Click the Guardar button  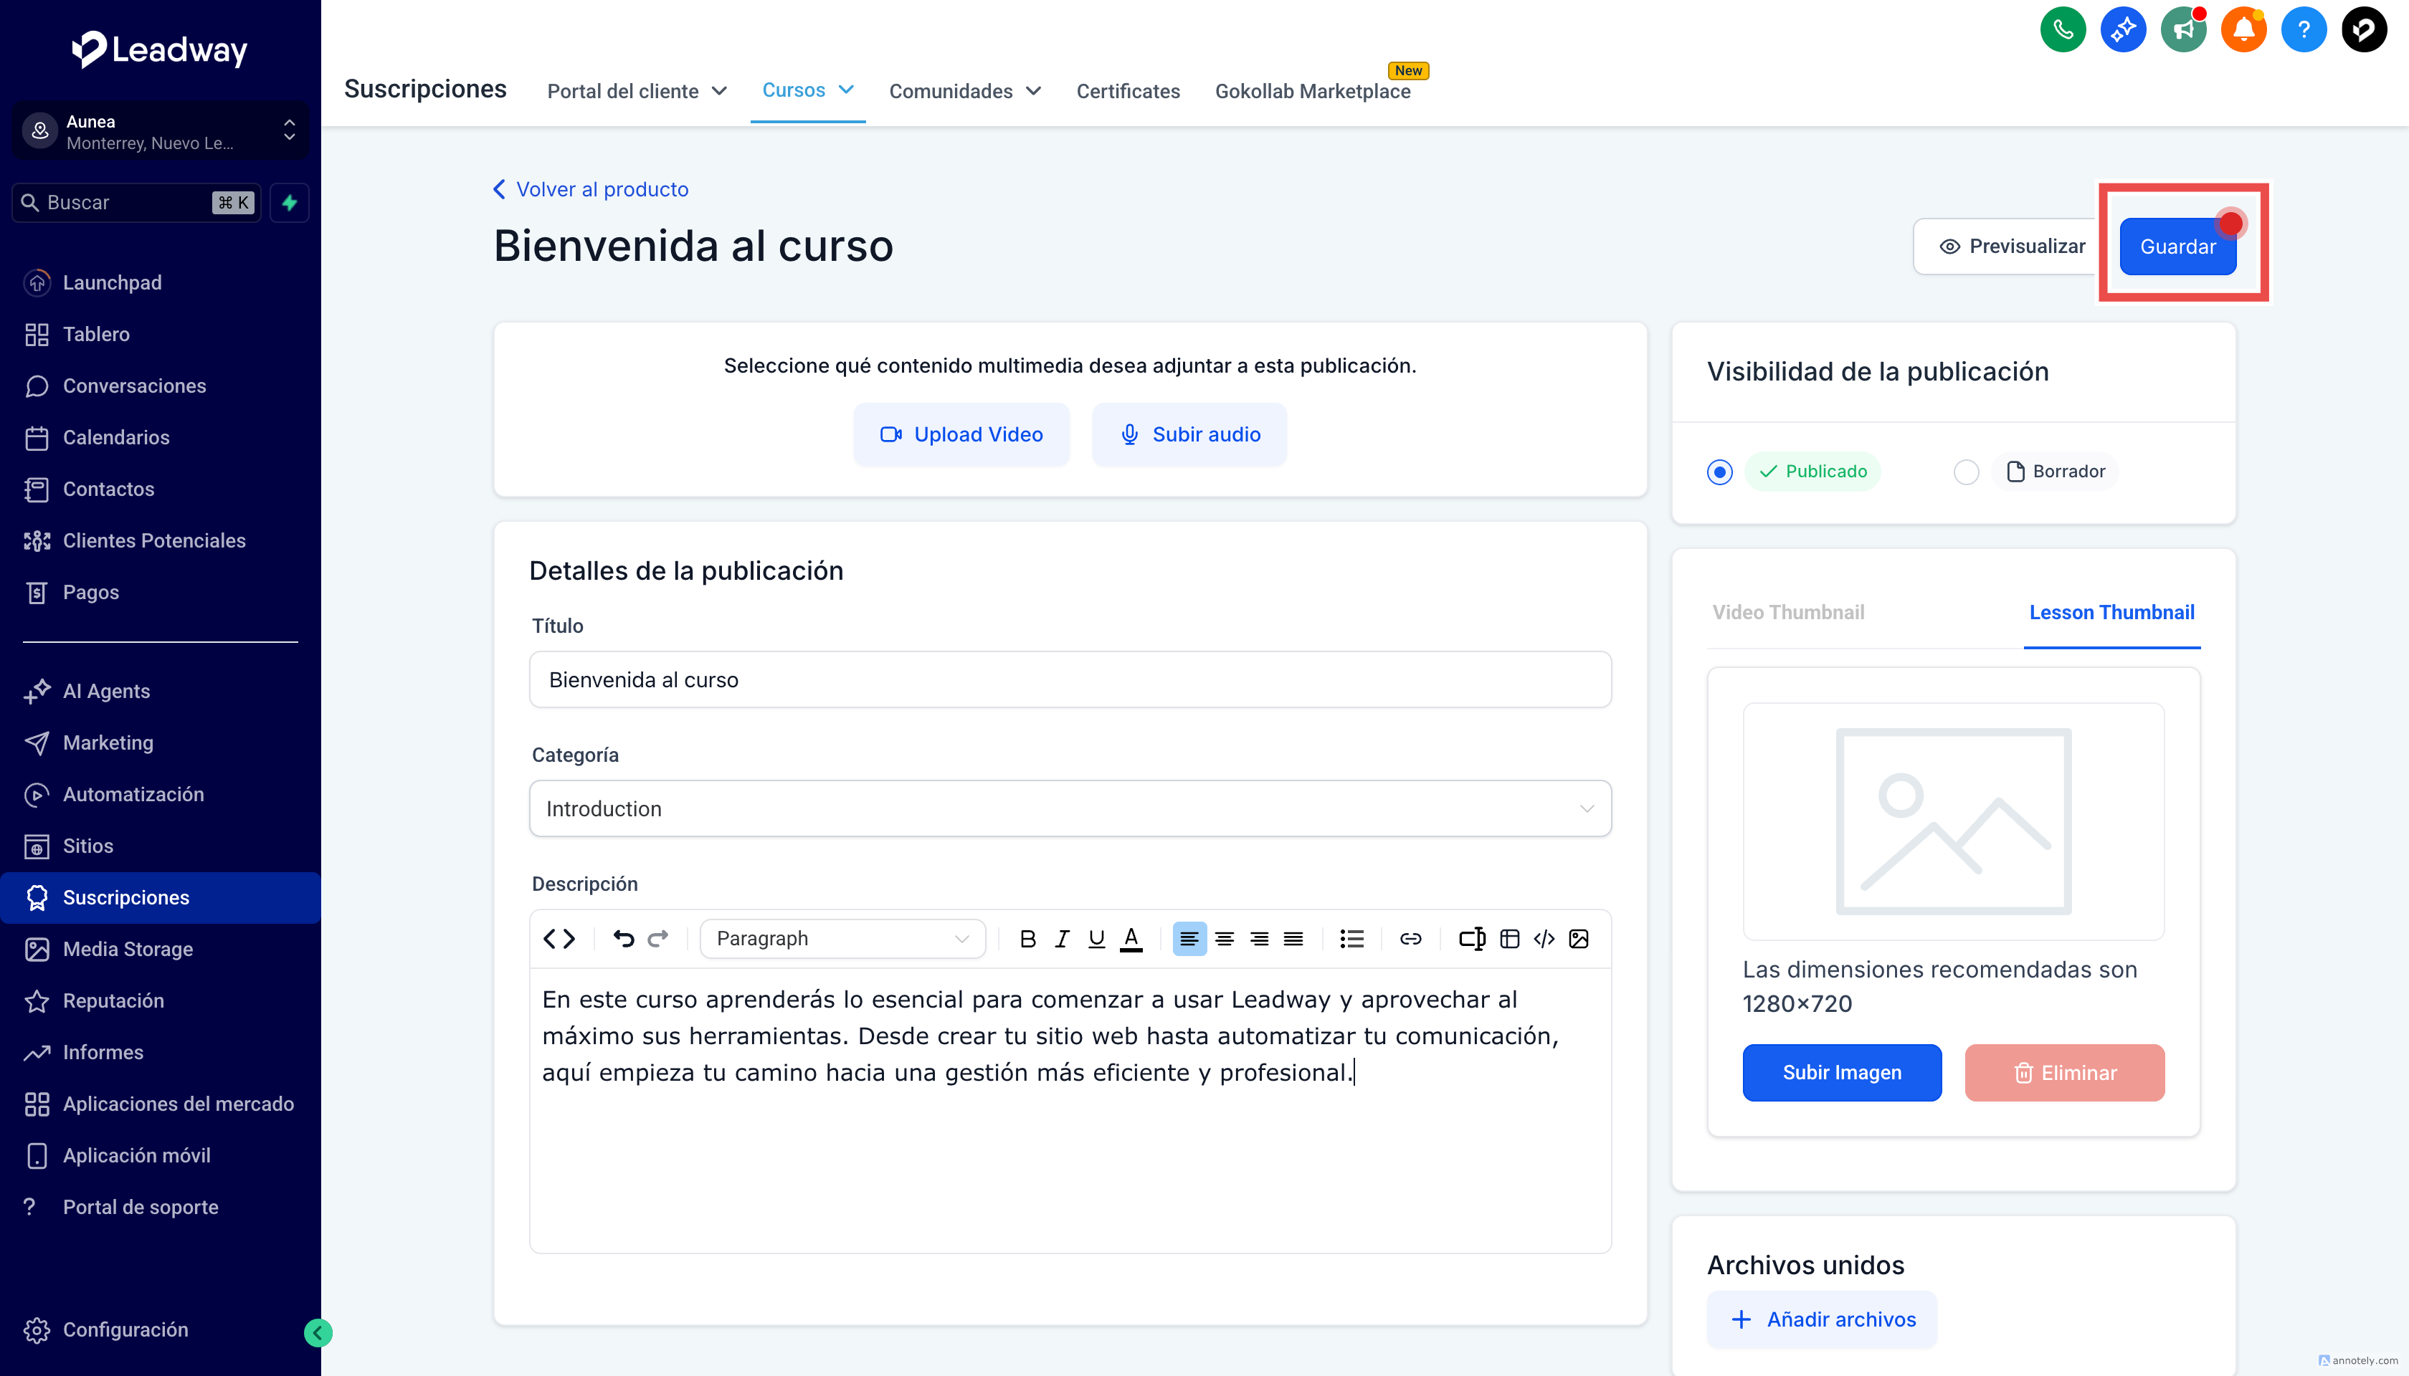[2177, 247]
